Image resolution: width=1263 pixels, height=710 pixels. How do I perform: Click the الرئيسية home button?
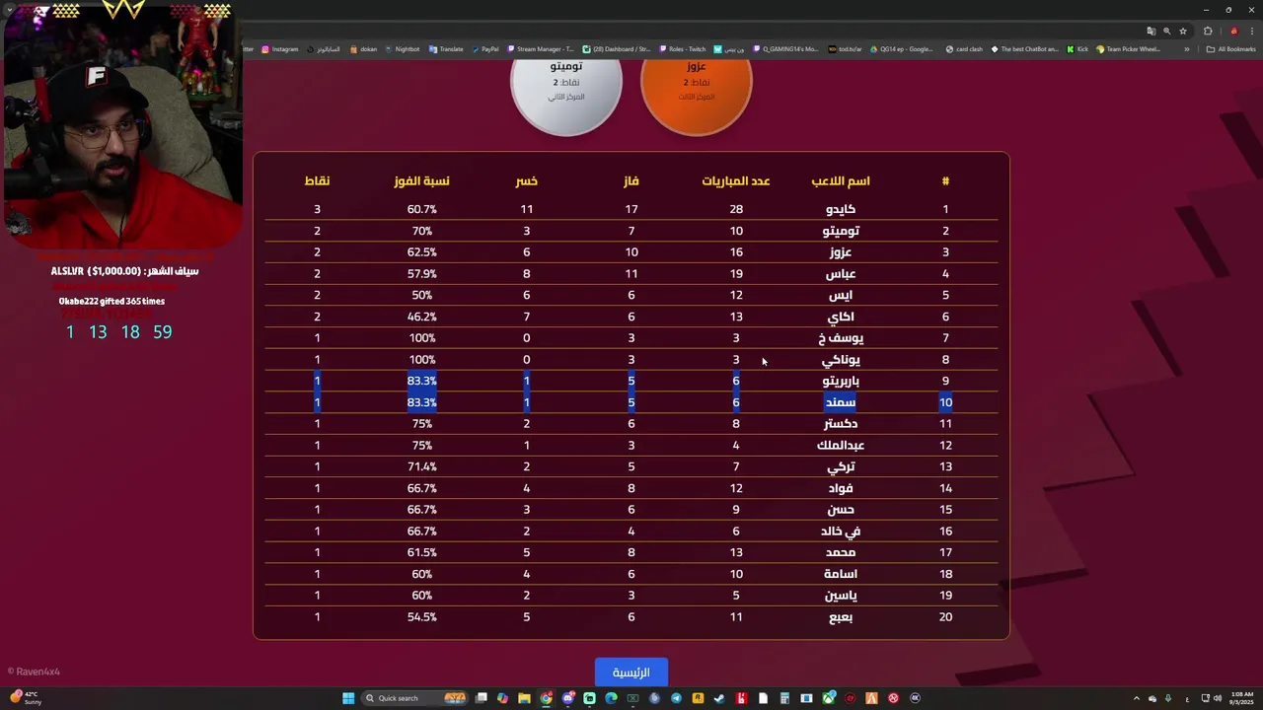[x=631, y=673]
